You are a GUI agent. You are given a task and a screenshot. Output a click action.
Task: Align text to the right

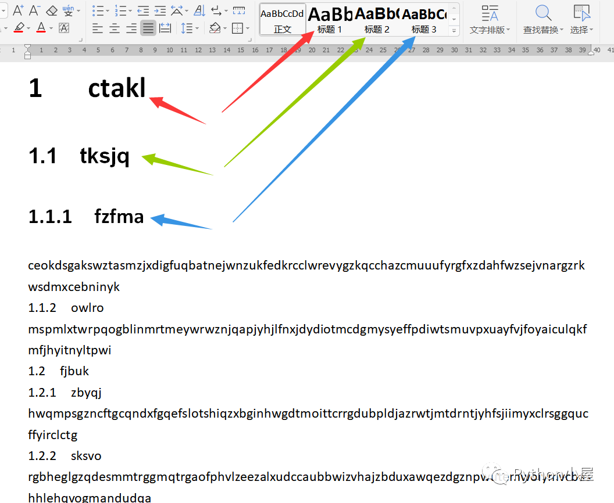pos(131,28)
